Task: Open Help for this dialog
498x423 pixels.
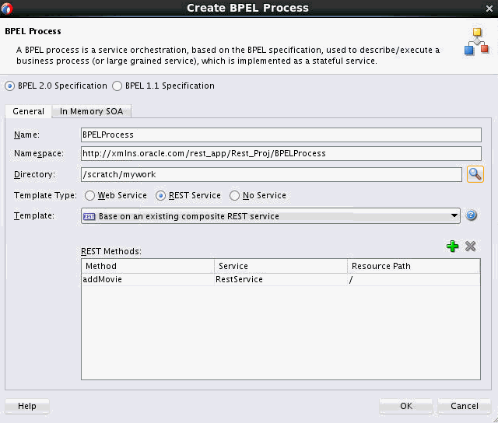Action: (27, 406)
